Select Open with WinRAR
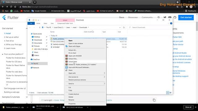 click(75, 56)
